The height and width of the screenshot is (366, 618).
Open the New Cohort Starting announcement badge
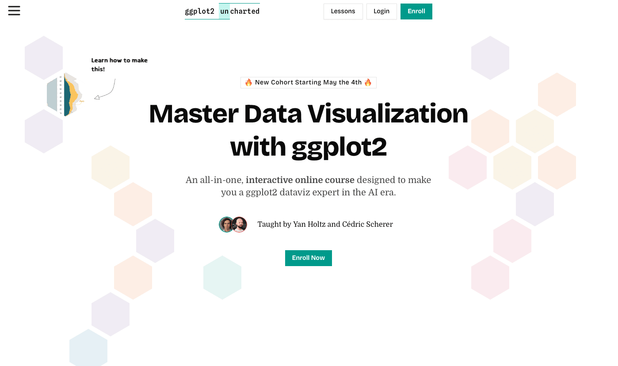(x=308, y=83)
